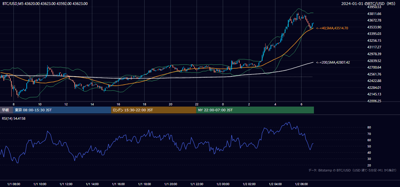Click the 1/1 16:00 bottom time label
Image resolution: width=400 pixels, height=187 pixels.
tap(118, 184)
